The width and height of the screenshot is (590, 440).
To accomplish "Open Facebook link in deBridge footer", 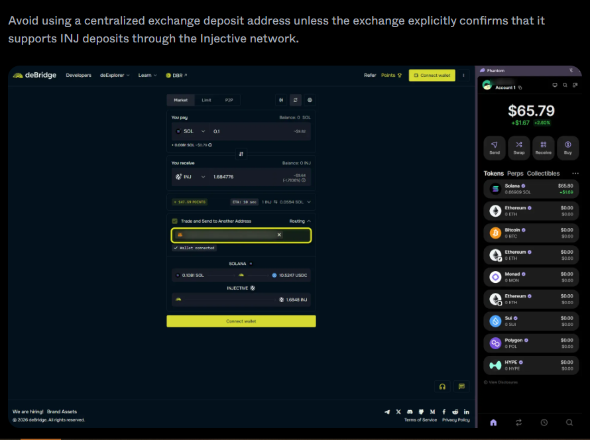I will coord(444,412).
